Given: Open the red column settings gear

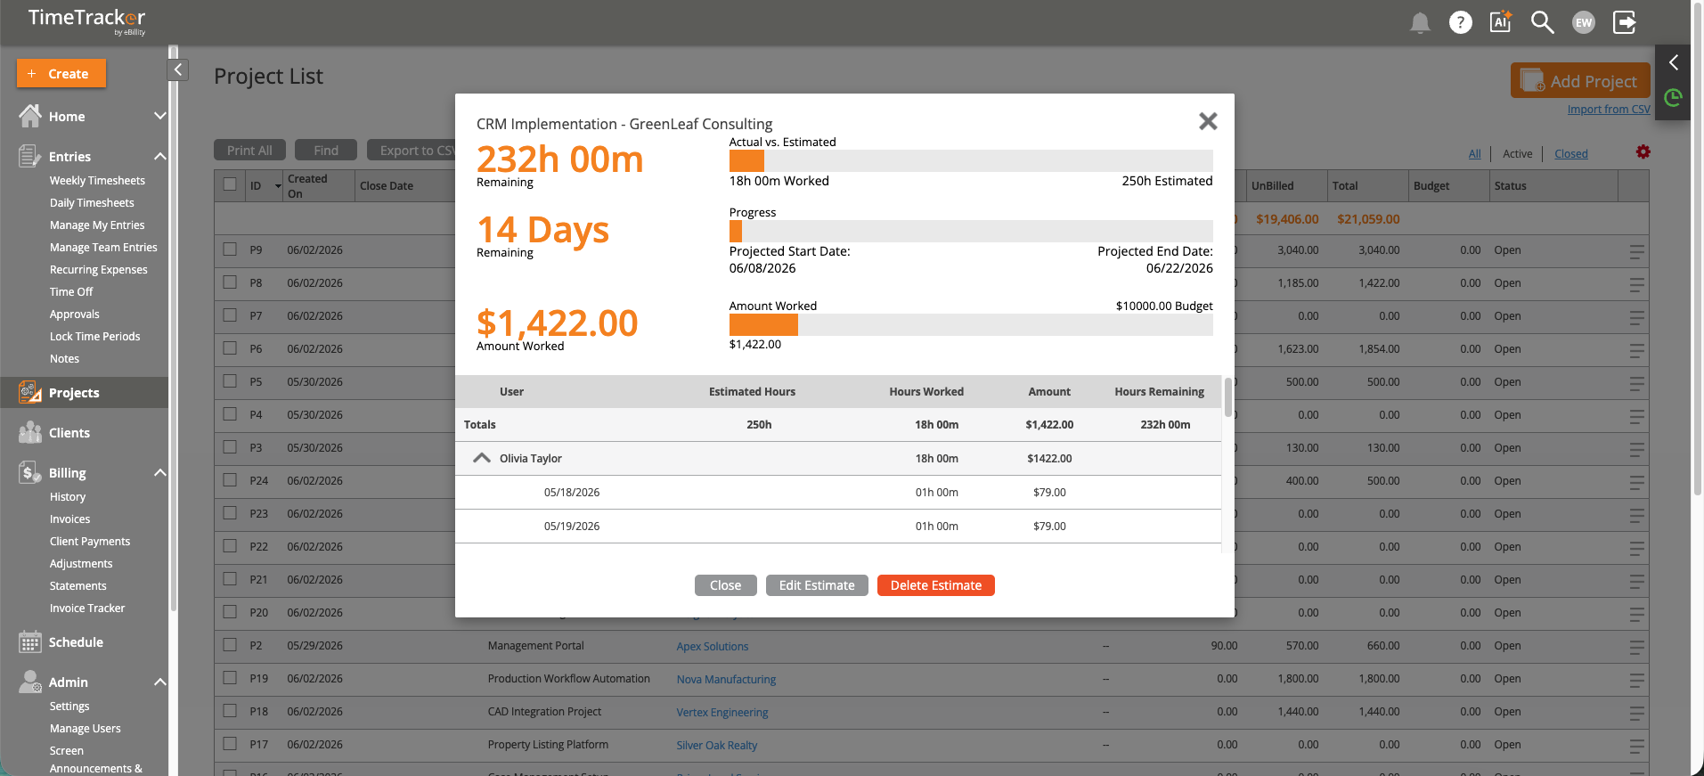Looking at the screenshot, I should (x=1643, y=152).
